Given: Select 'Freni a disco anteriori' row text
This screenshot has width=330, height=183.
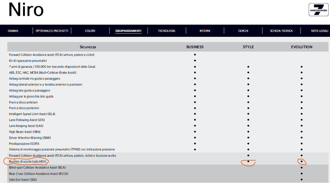Looking at the screenshot, I should [x=23, y=102].
